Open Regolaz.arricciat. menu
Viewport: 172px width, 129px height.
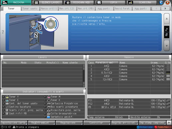125,123
